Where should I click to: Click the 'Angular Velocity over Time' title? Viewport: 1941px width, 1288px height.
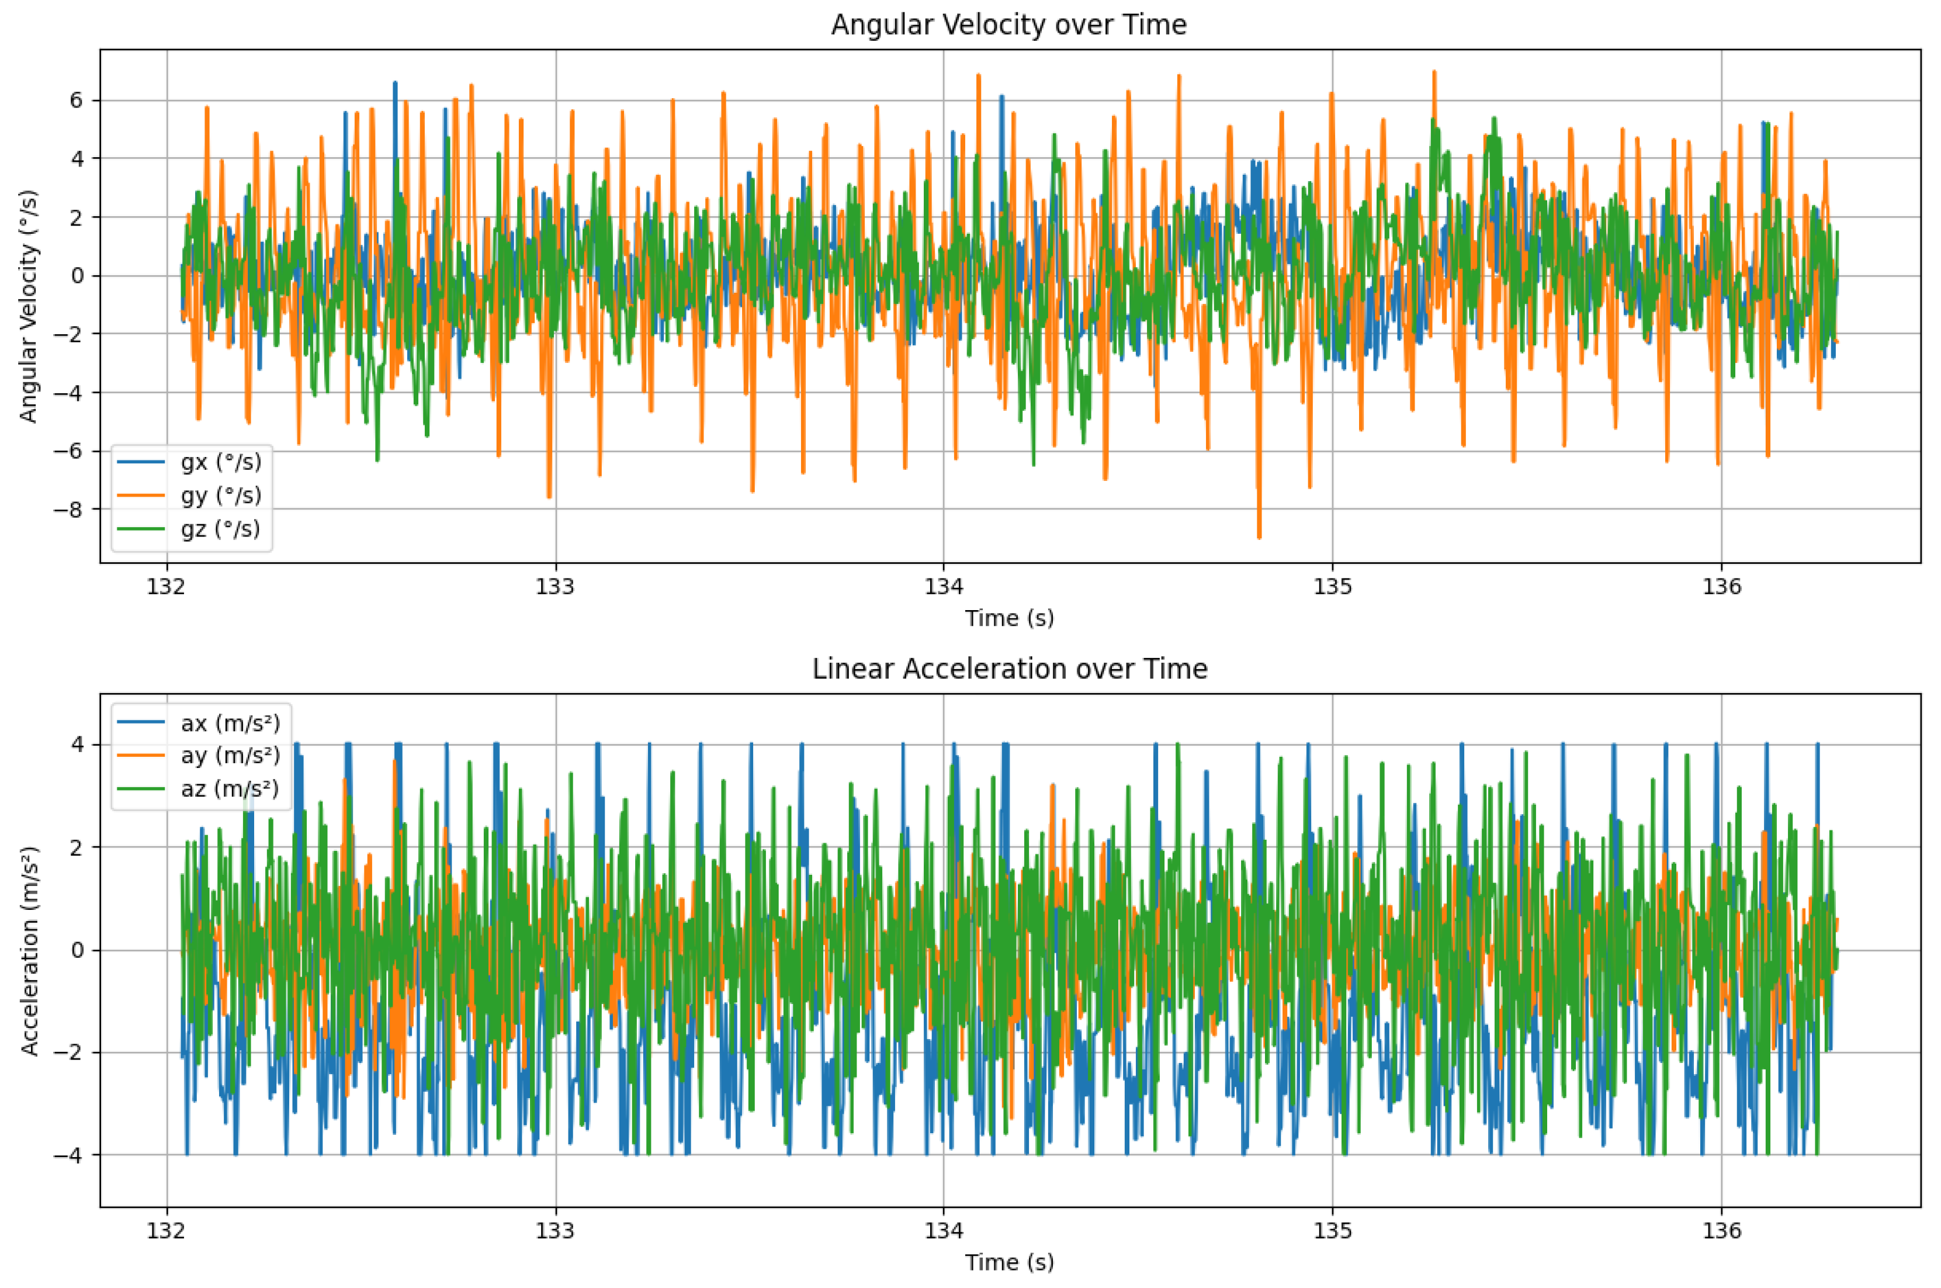(x=1008, y=25)
